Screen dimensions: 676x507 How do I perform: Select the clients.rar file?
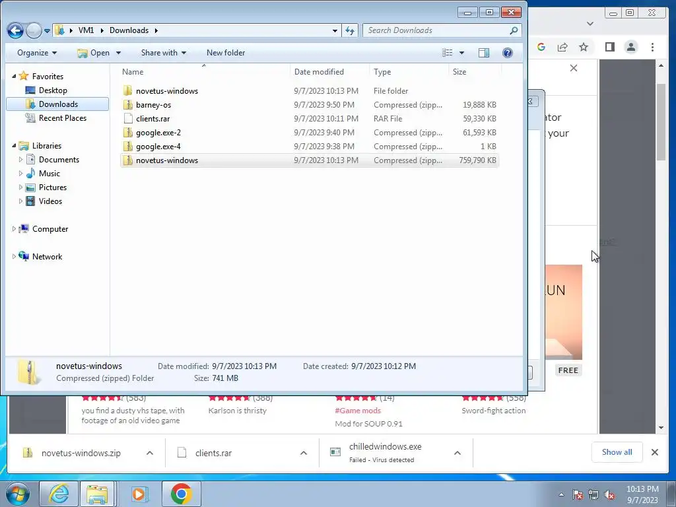click(309, 119)
